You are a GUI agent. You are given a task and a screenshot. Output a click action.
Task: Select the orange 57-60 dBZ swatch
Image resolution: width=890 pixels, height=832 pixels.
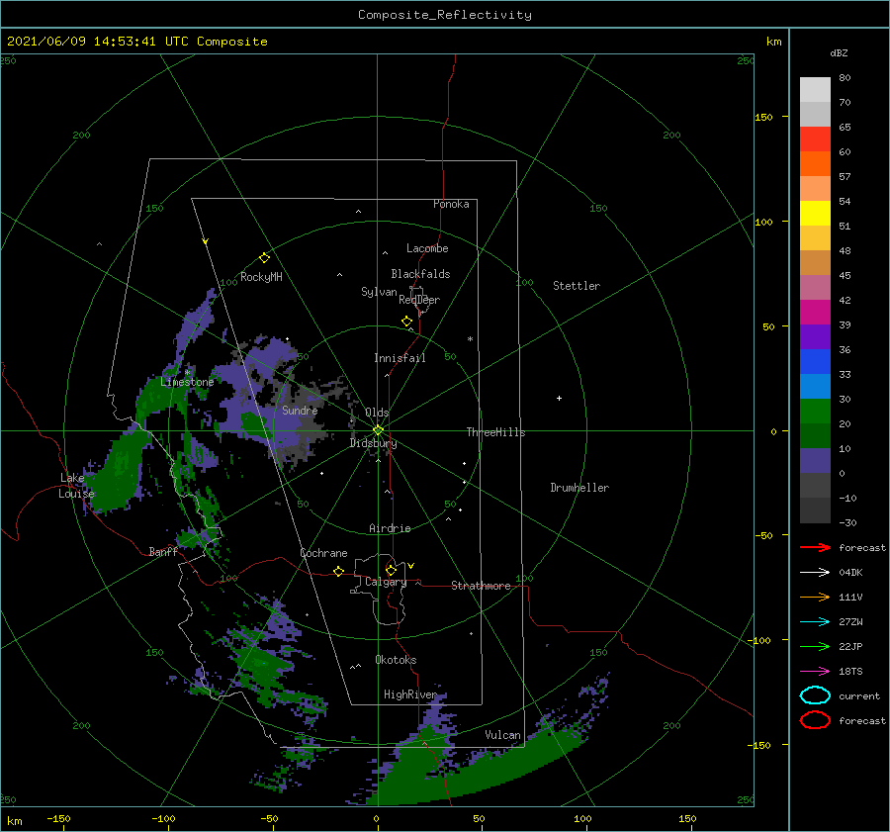[815, 164]
